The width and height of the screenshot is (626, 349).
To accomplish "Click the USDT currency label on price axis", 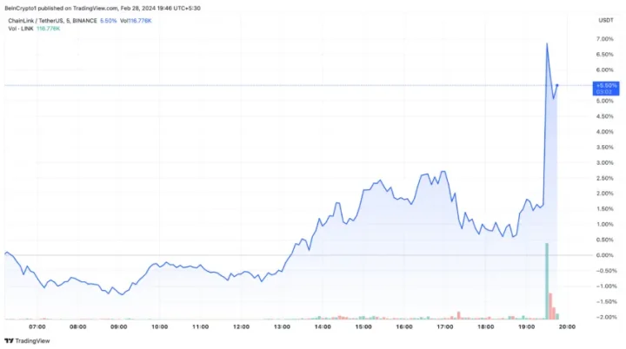I will (x=606, y=20).
